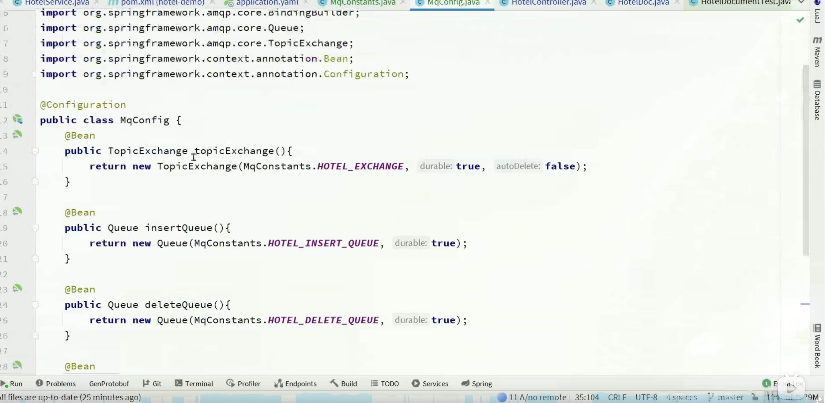Image resolution: width=825 pixels, height=403 pixels.
Task: Collapse insertQueue method fold marker
Action: (x=35, y=228)
